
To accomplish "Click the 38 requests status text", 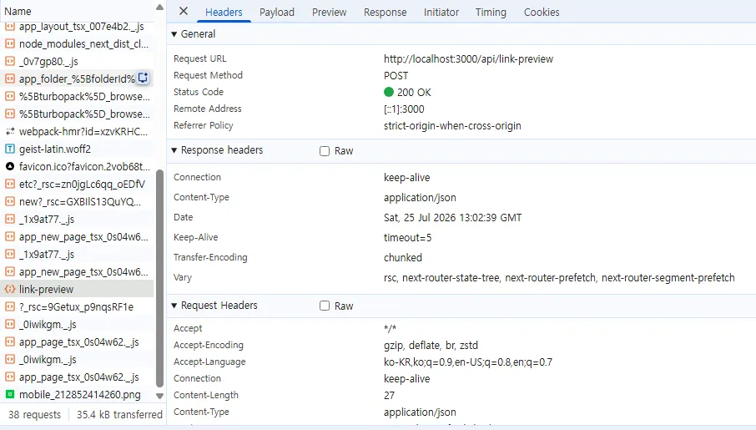I will [35, 415].
